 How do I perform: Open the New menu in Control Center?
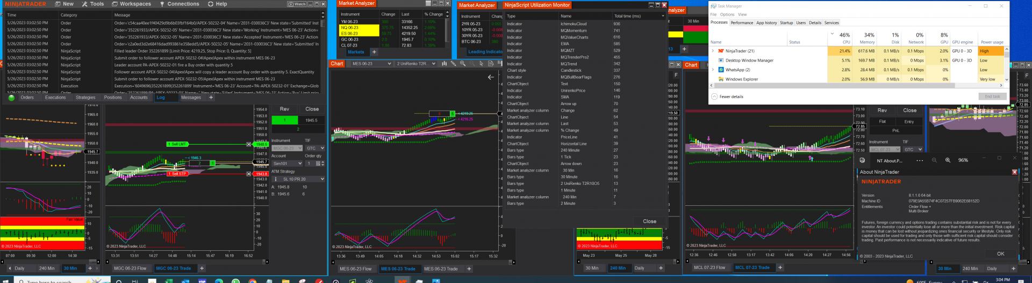[64, 4]
